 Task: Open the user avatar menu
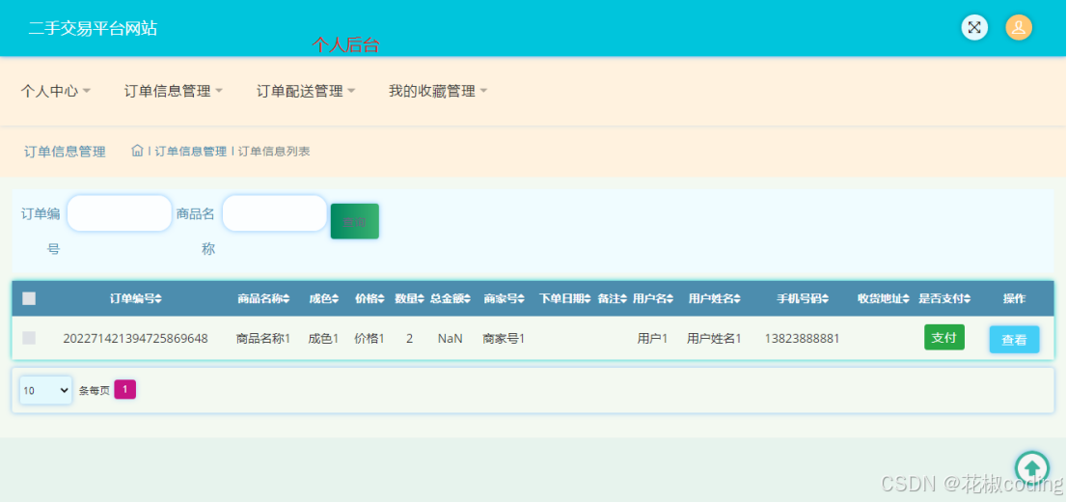tap(1019, 28)
